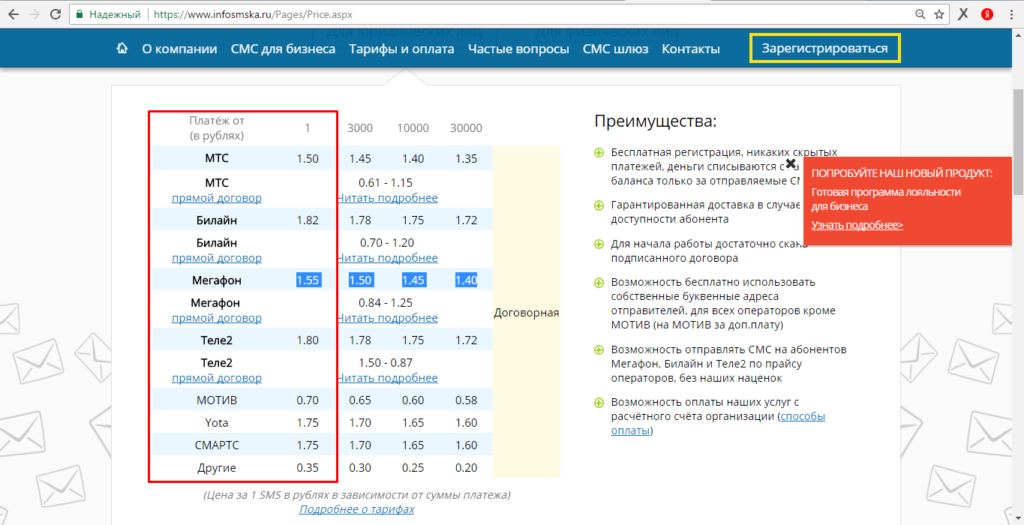The height and width of the screenshot is (525, 1024).
Task: Click прямой договор link under Билайн
Action: click(x=217, y=258)
